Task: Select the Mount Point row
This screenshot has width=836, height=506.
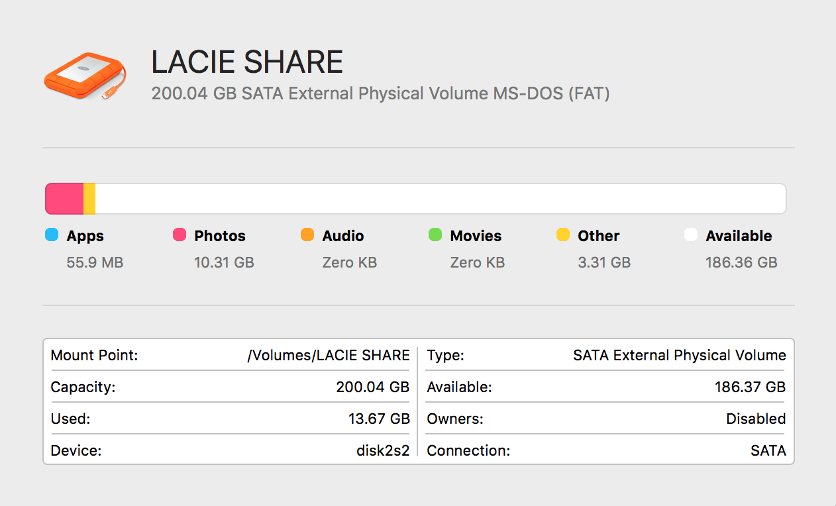Action: [230, 355]
